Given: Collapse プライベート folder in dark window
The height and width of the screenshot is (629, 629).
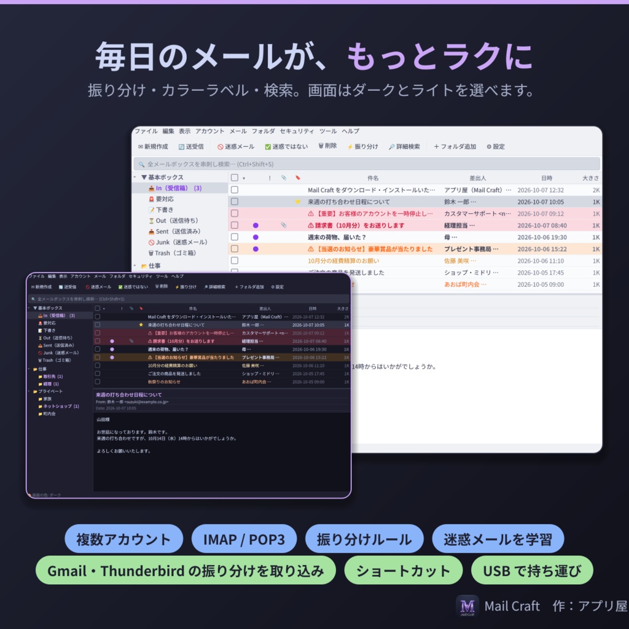Looking at the screenshot, I should pyautogui.click(x=29, y=391).
